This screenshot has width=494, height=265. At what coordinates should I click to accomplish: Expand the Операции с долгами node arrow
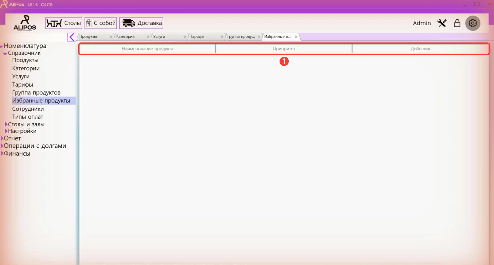click(x=2, y=146)
